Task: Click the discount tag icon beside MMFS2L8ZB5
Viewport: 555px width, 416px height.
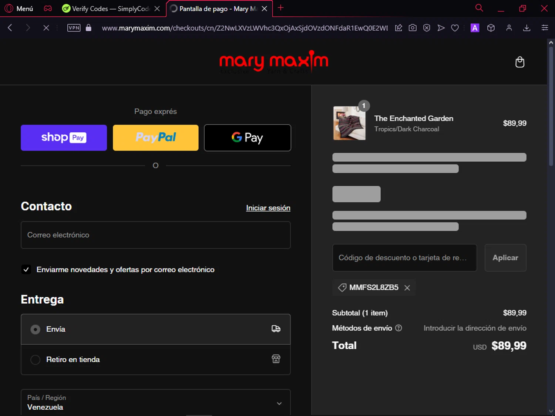Action: click(x=342, y=288)
